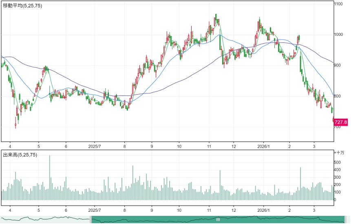Select the 移動平均(5,25,75) chart label
Screen dimensions: 351x224
point(22,6)
